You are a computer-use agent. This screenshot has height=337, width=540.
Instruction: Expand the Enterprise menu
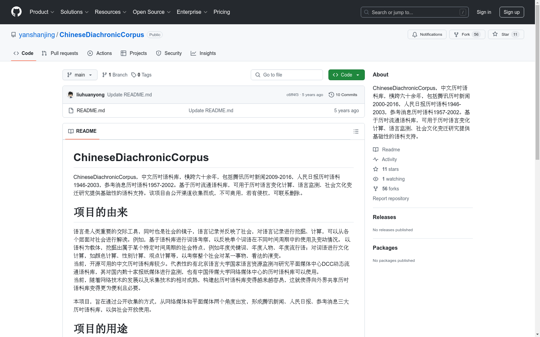point(192,12)
